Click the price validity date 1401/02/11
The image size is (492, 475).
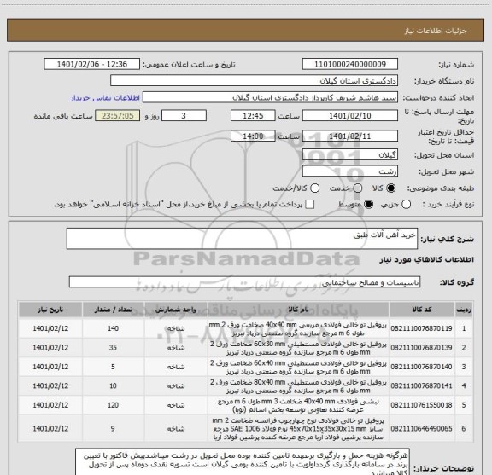(x=350, y=136)
